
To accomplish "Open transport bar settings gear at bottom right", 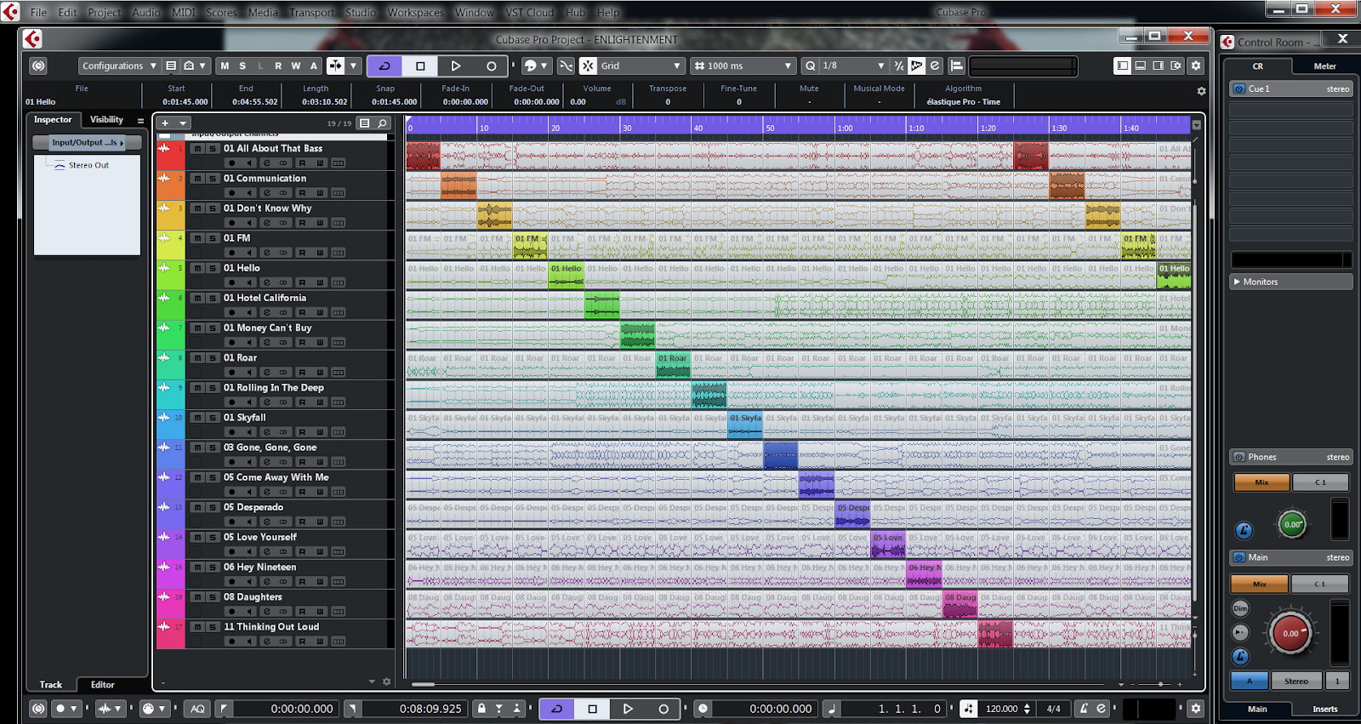I will [x=1196, y=708].
